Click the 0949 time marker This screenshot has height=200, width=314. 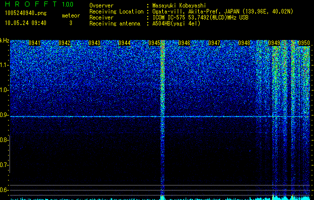point(274,43)
